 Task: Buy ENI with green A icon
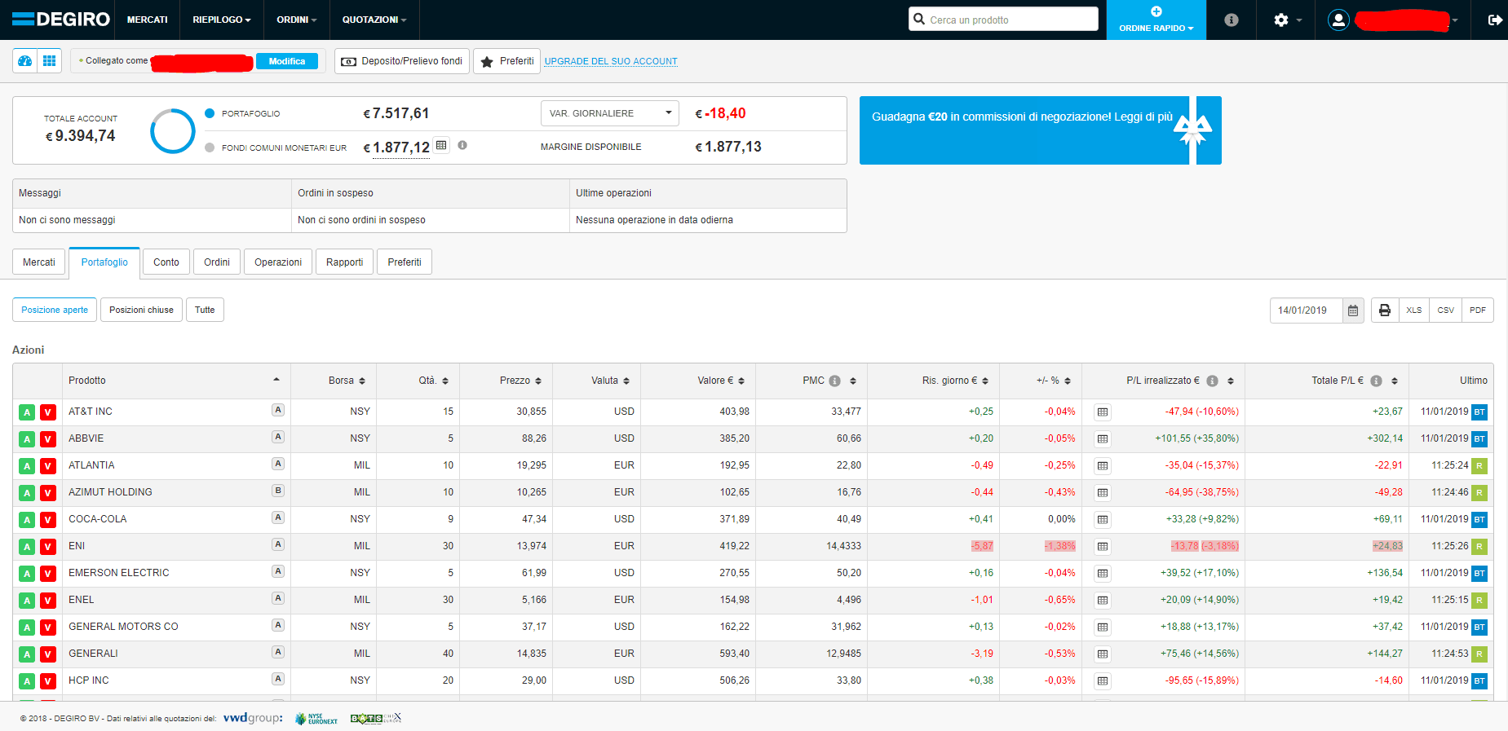tap(27, 547)
